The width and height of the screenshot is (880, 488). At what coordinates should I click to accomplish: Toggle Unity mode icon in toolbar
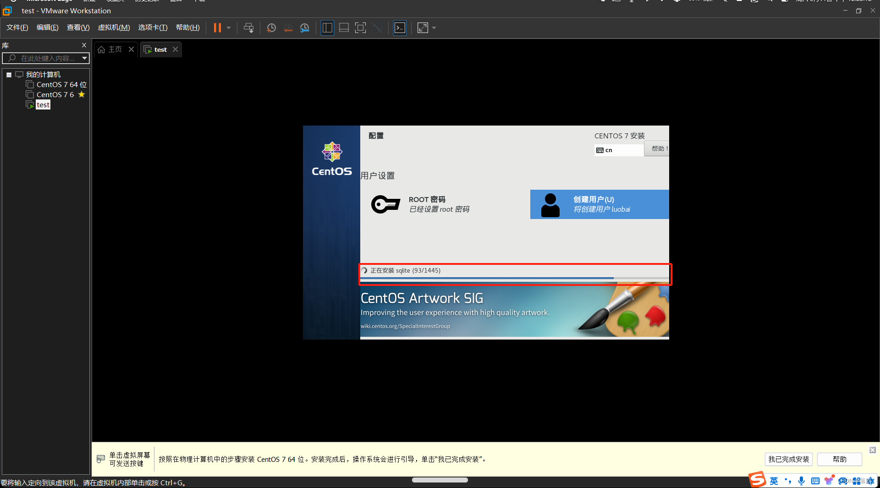[377, 28]
